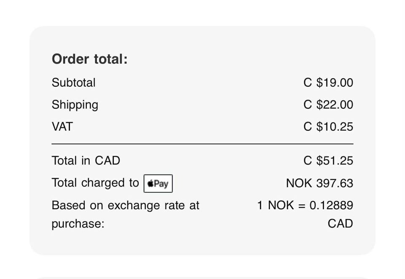
Task: Click the charged amount NOK 397.63
Action: click(x=319, y=183)
